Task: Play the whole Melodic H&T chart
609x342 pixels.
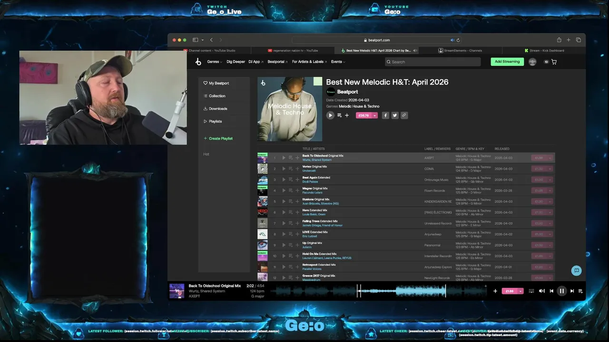Action: [x=330, y=115]
